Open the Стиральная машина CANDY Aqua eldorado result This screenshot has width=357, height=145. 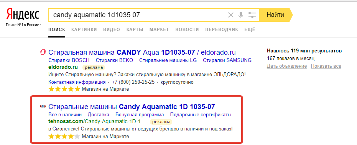pyautogui.click(x=142, y=52)
